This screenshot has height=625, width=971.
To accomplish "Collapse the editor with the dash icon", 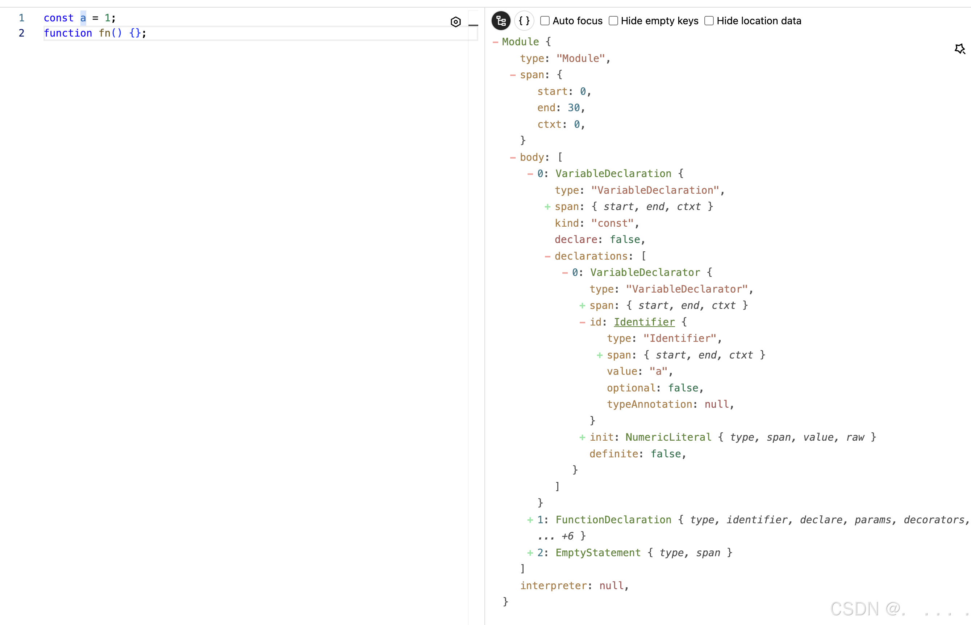I will (473, 25).
